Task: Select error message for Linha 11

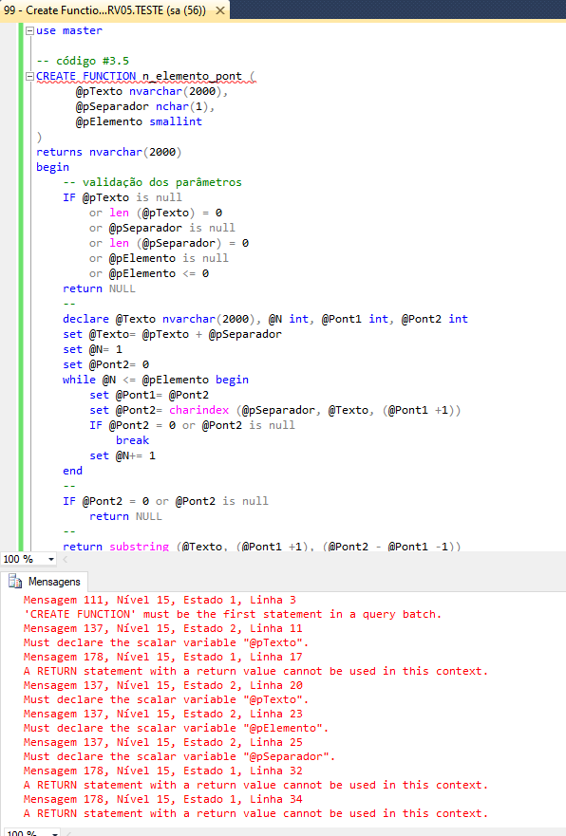Action: (x=162, y=628)
